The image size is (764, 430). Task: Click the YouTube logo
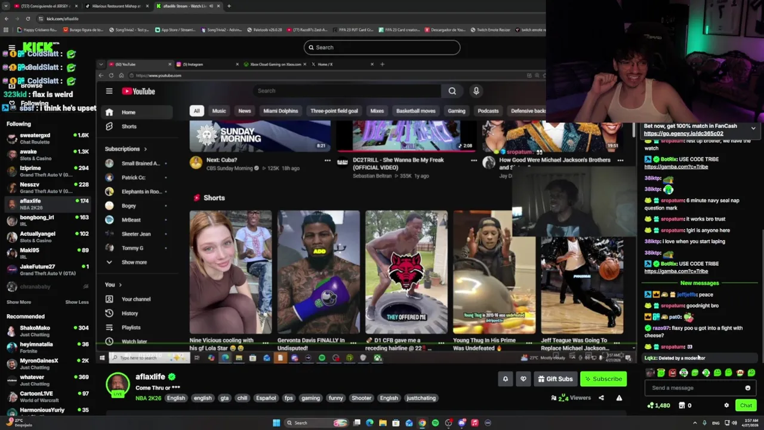[x=138, y=91]
